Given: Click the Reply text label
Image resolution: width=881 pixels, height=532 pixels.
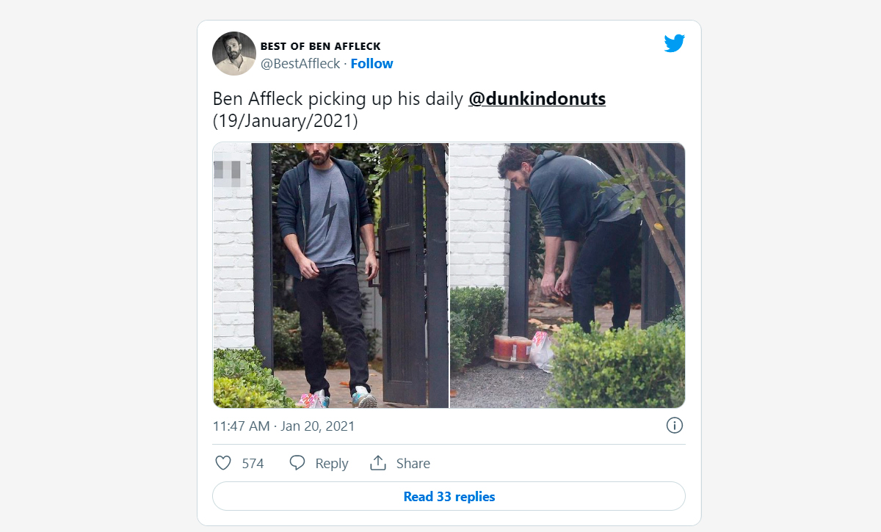Looking at the screenshot, I should pos(331,464).
